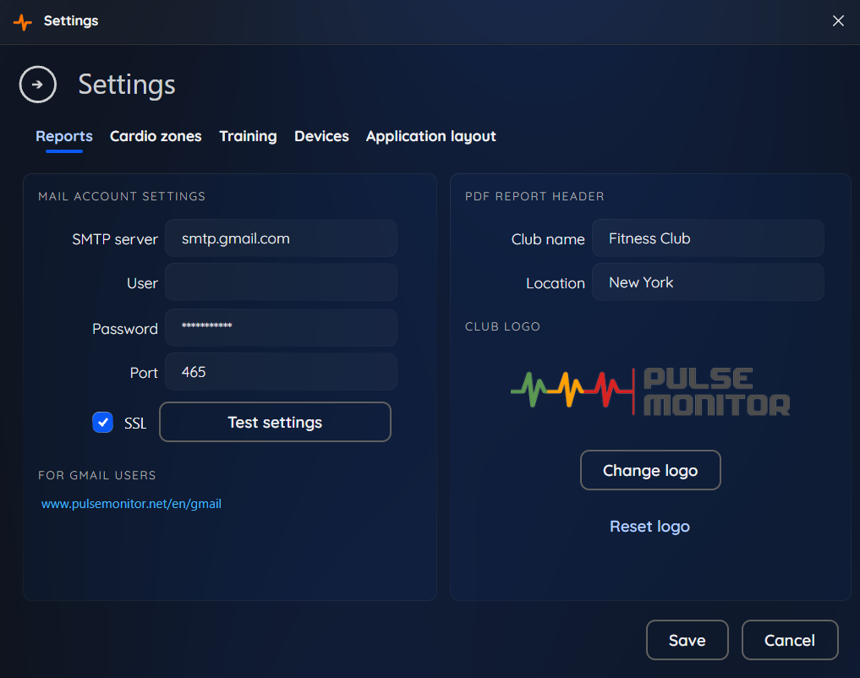Click the Pulse Monitor club logo image
Screen dimensions: 860x678
click(650, 392)
